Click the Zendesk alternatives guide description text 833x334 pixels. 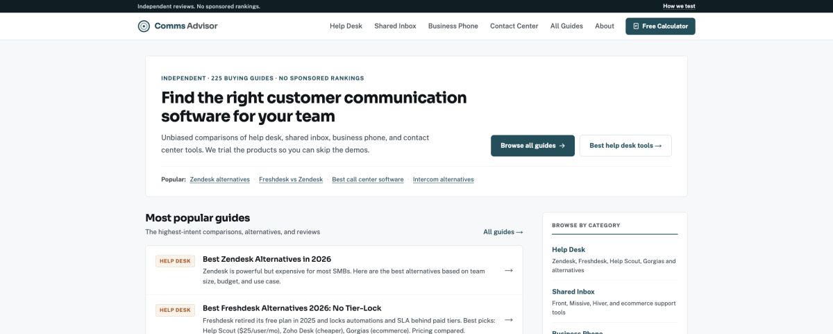click(x=344, y=276)
